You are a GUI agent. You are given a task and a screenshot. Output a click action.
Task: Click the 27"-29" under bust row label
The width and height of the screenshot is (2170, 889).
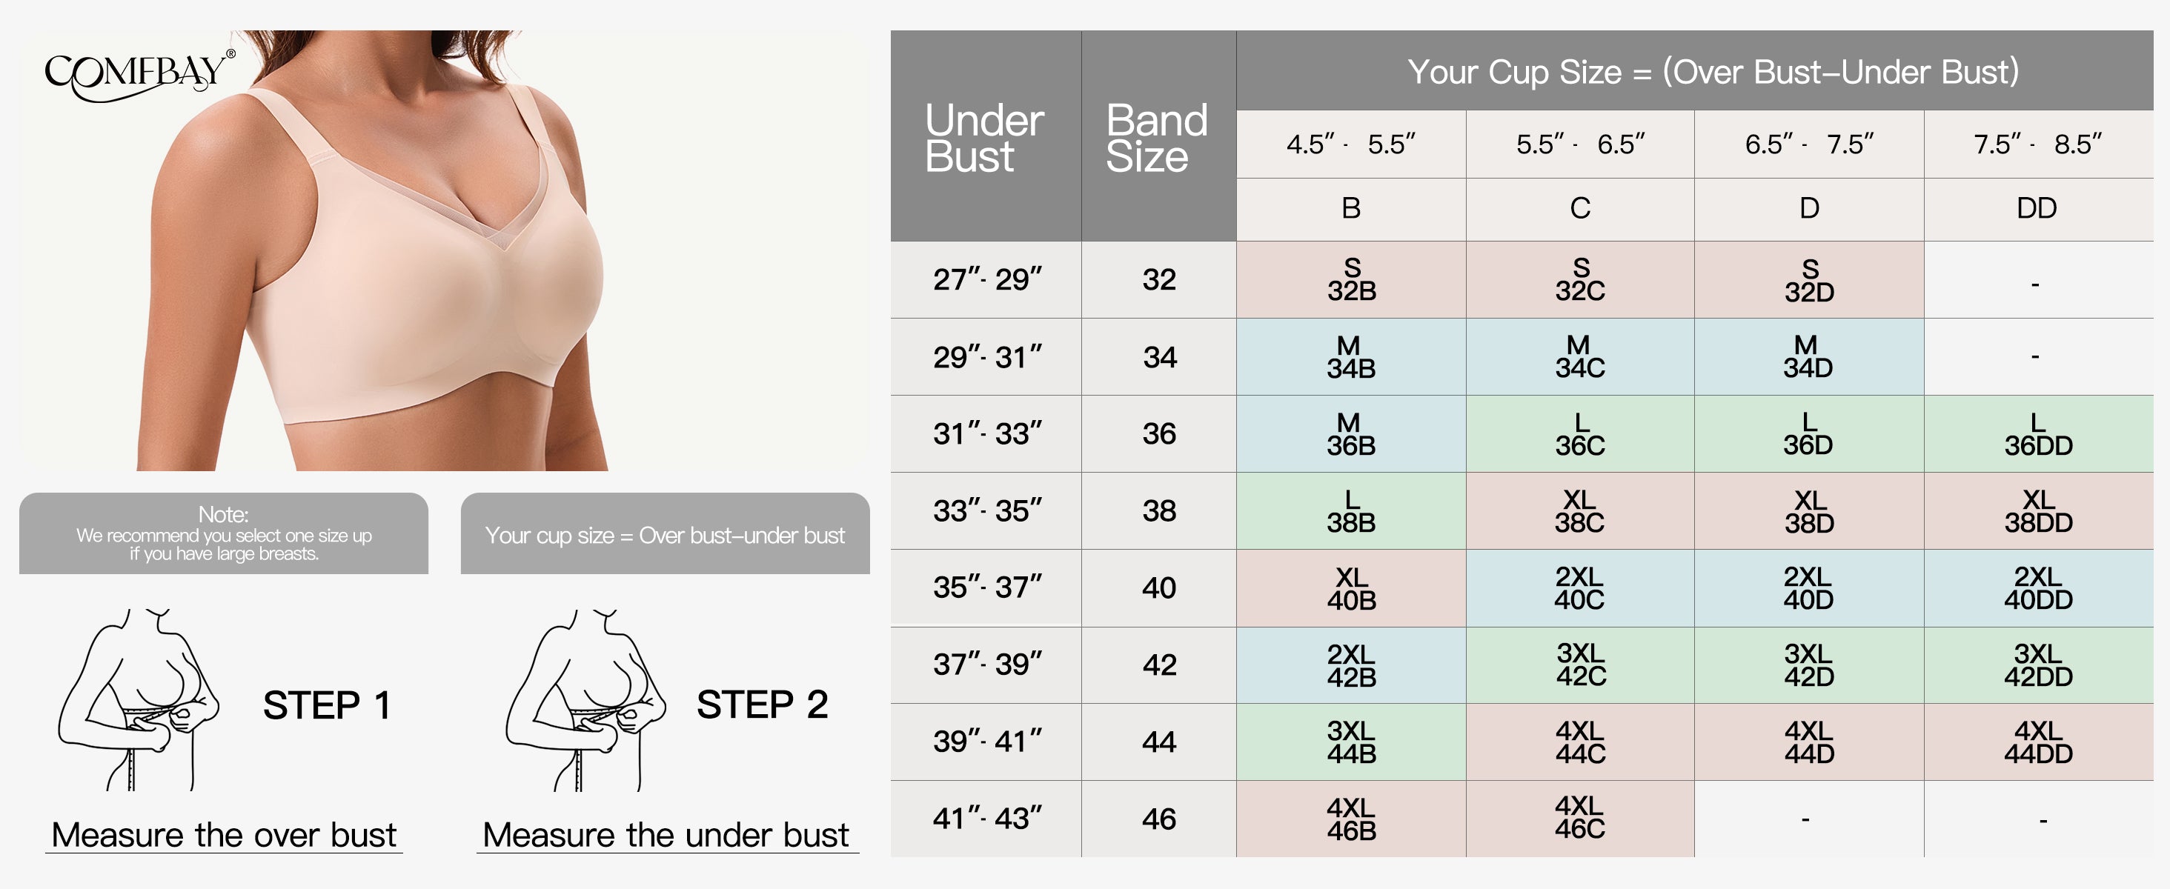[x=986, y=279]
